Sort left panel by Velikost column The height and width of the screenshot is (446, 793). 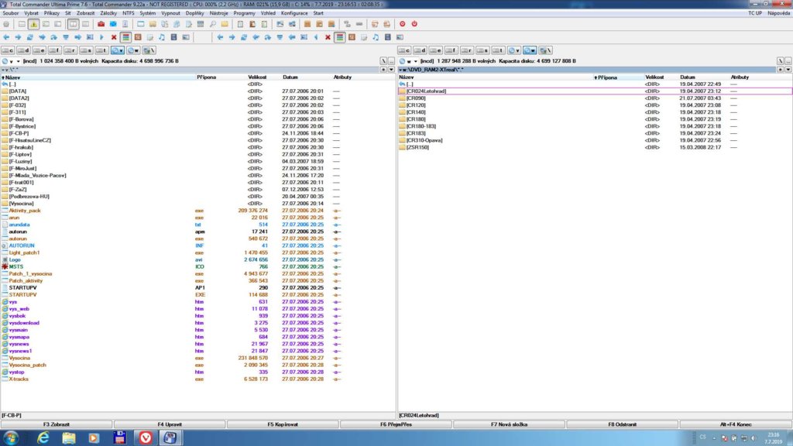(x=257, y=77)
